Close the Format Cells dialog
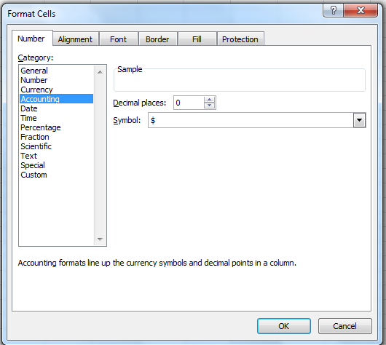Screen dimensions: 386x345 [361, 10]
